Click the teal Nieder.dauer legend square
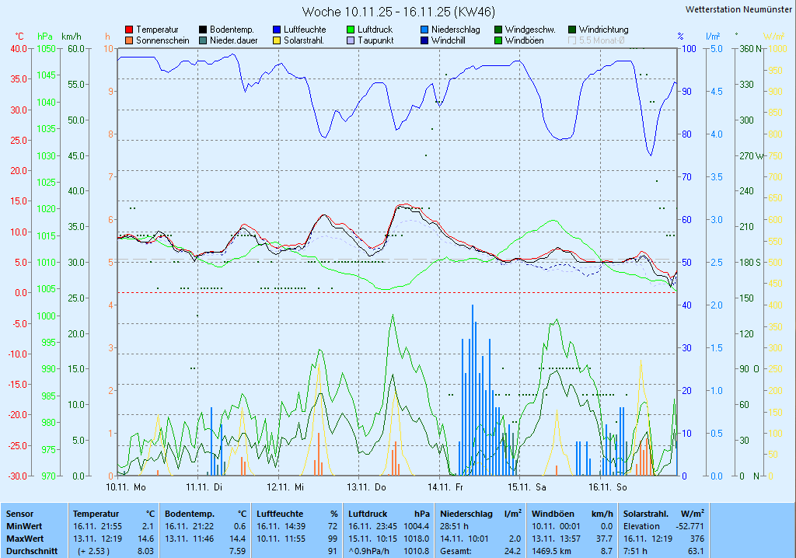796x558 pixels. pos(203,40)
